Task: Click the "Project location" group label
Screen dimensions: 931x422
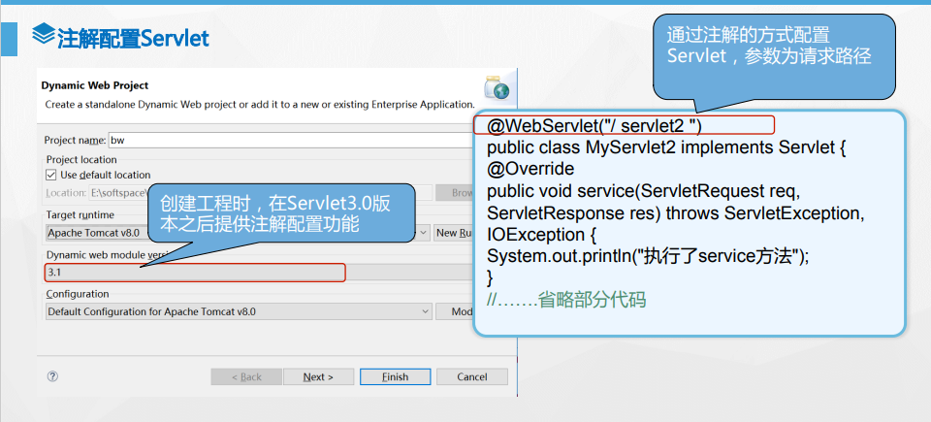Action: [x=81, y=159]
